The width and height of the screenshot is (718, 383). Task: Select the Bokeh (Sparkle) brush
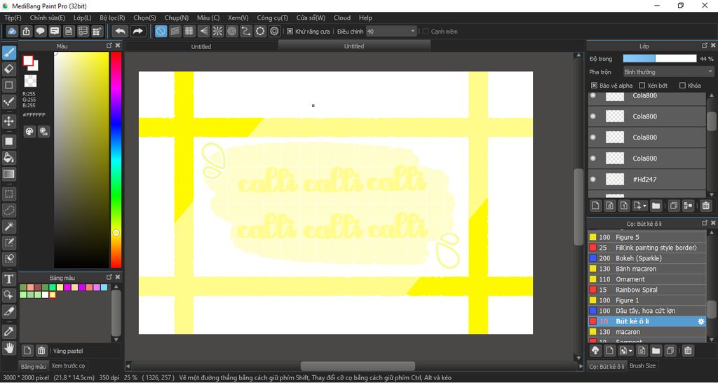tap(647, 258)
